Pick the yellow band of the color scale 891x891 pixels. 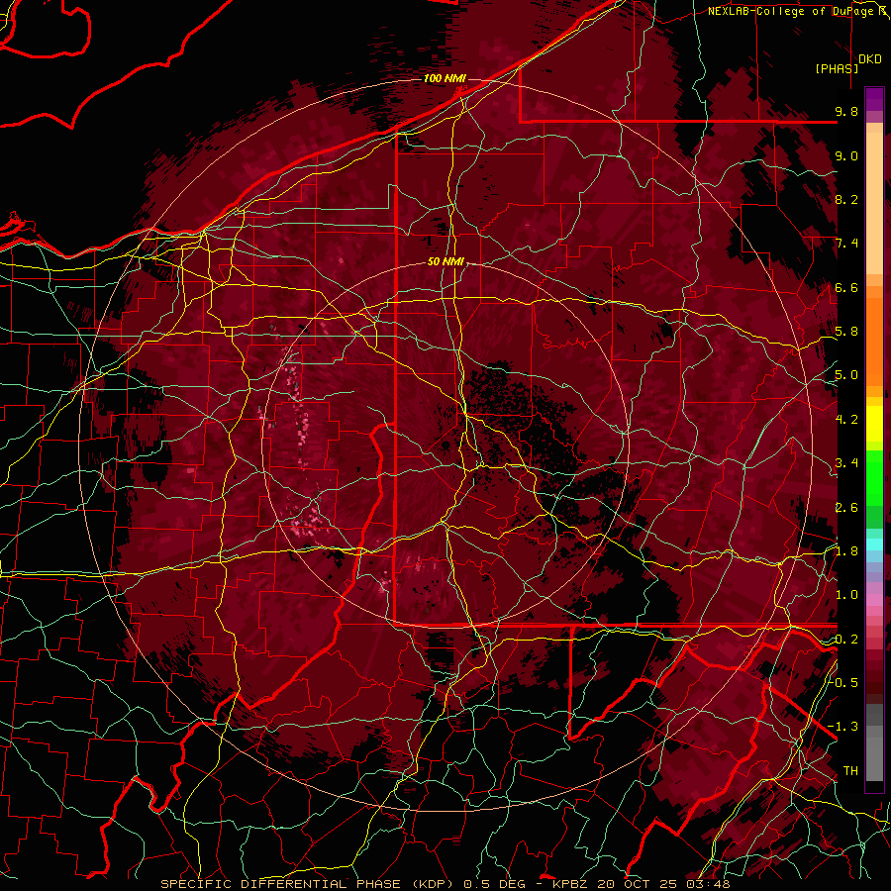pos(874,424)
